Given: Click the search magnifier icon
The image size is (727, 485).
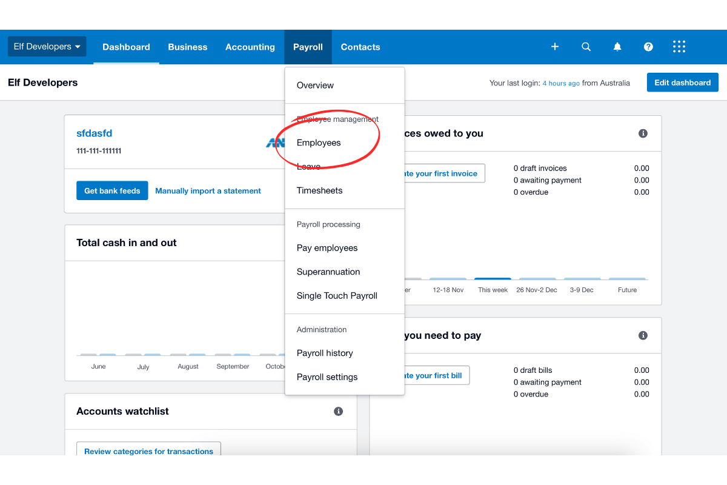Looking at the screenshot, I should (586, 47).
